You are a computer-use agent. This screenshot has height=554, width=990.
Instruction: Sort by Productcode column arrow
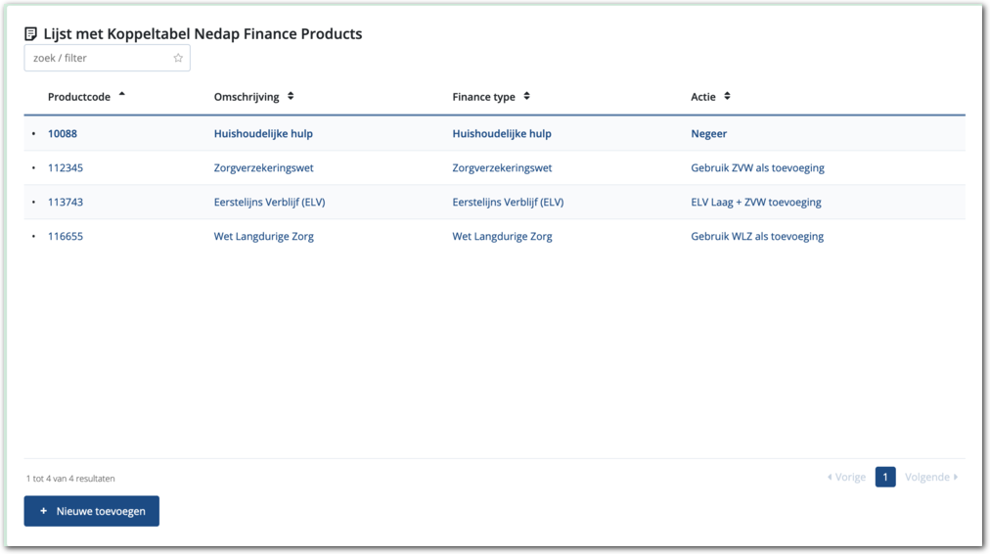tap(121, 95)
